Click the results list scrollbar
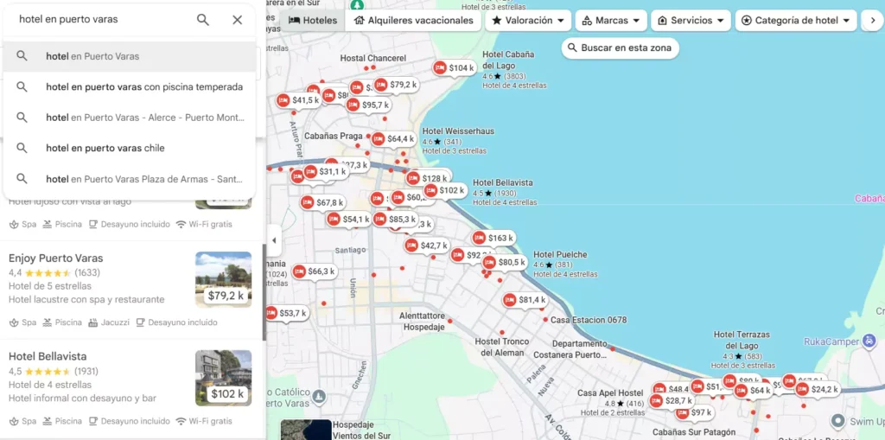 (264, 291)
